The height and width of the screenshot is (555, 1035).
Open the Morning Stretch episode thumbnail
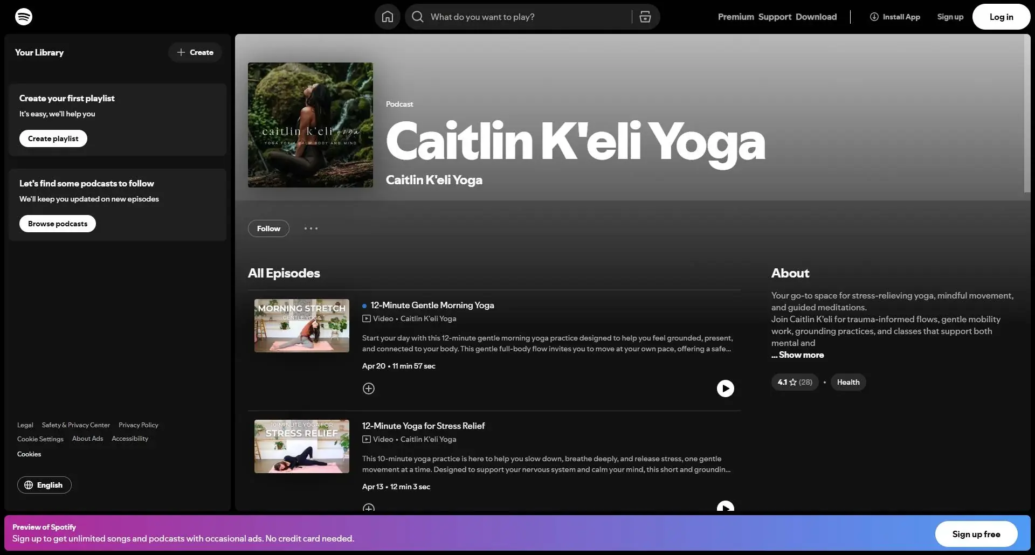[x=302, y=326]
